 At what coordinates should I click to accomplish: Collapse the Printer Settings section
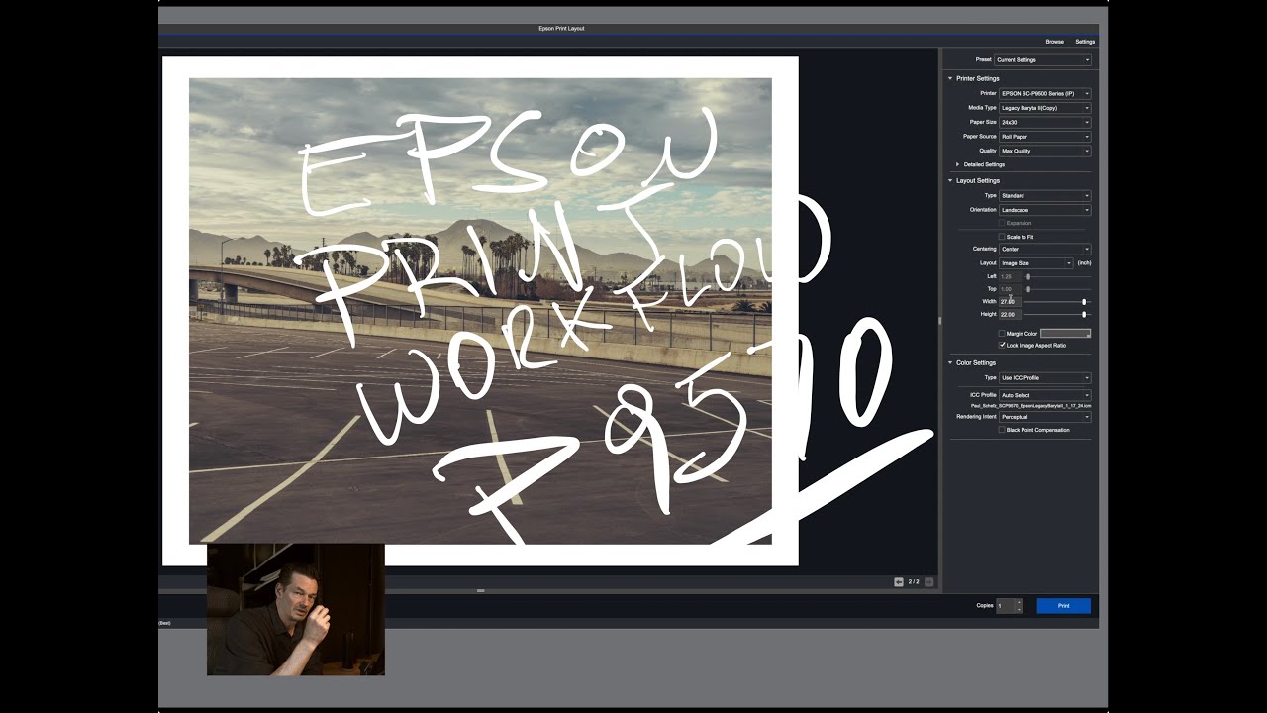coord(950,78)
